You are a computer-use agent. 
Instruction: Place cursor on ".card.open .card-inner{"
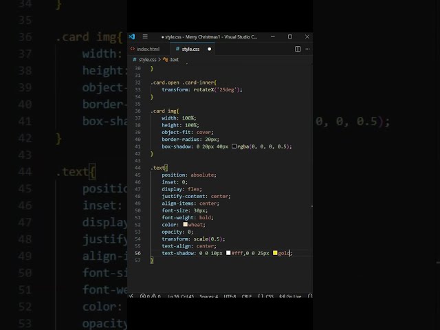(184, 82)
